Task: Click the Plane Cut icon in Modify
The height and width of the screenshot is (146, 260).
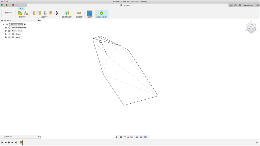Action: [45, 13]
